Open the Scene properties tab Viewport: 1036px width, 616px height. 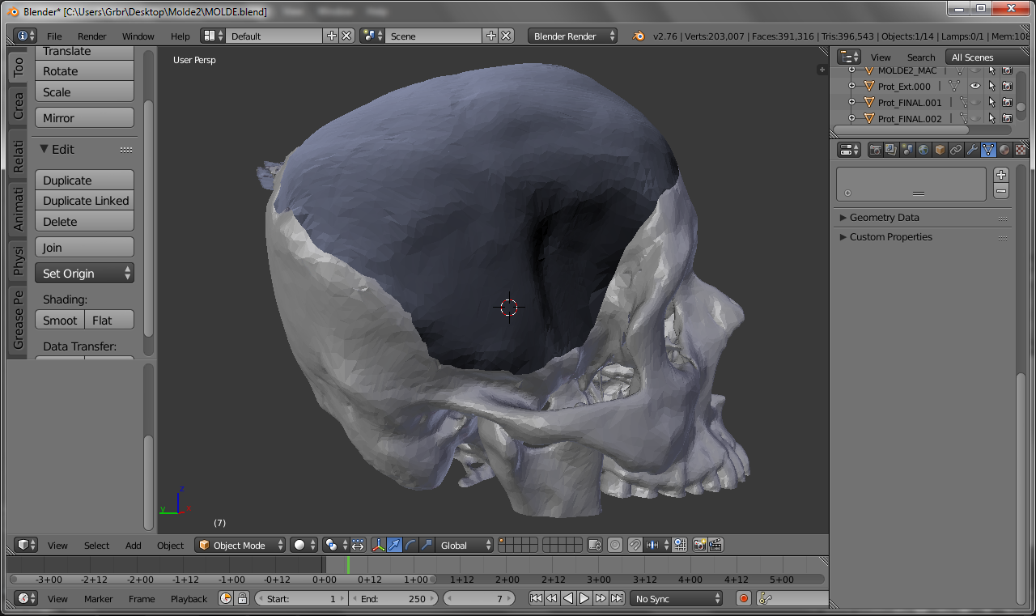pyautogui.click(x=907, y=150)
